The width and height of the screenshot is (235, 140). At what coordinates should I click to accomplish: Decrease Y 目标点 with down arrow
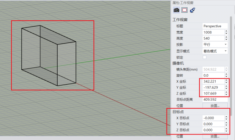coord(226,125)
